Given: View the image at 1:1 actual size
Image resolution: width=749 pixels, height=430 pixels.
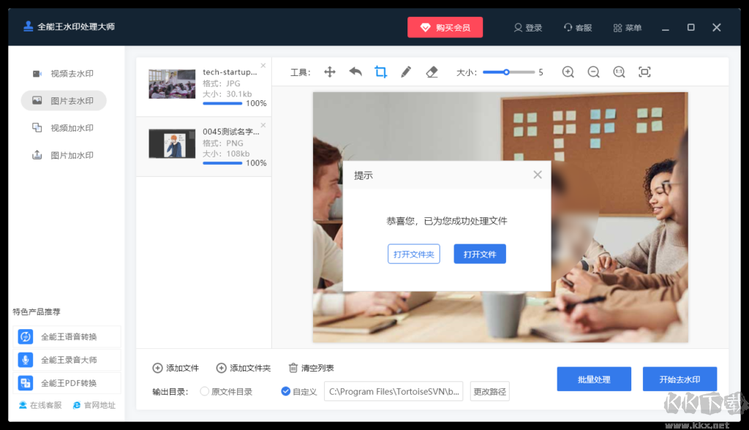Looking at the screenshot, I should (618, 72).
